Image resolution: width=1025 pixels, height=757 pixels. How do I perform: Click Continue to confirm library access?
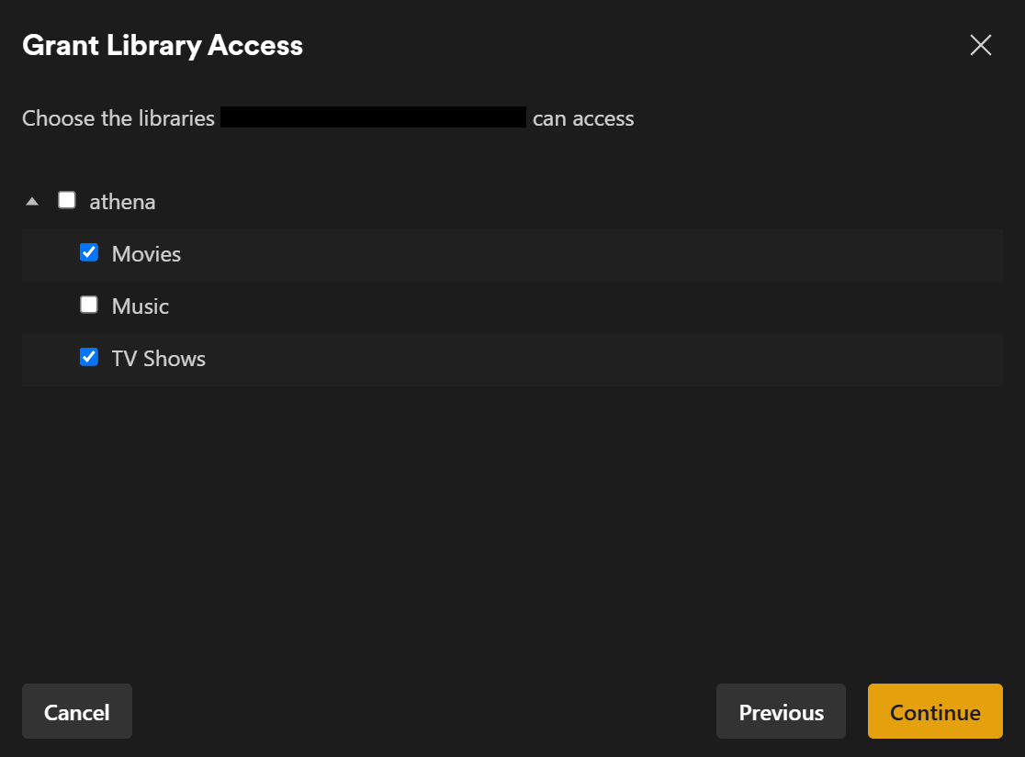(934, 711)
